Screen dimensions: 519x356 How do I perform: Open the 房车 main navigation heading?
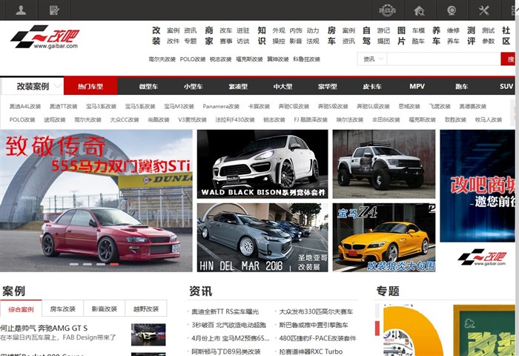click(x=331, y=36)
